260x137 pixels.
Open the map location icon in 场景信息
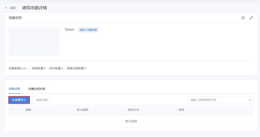point(243,18)
